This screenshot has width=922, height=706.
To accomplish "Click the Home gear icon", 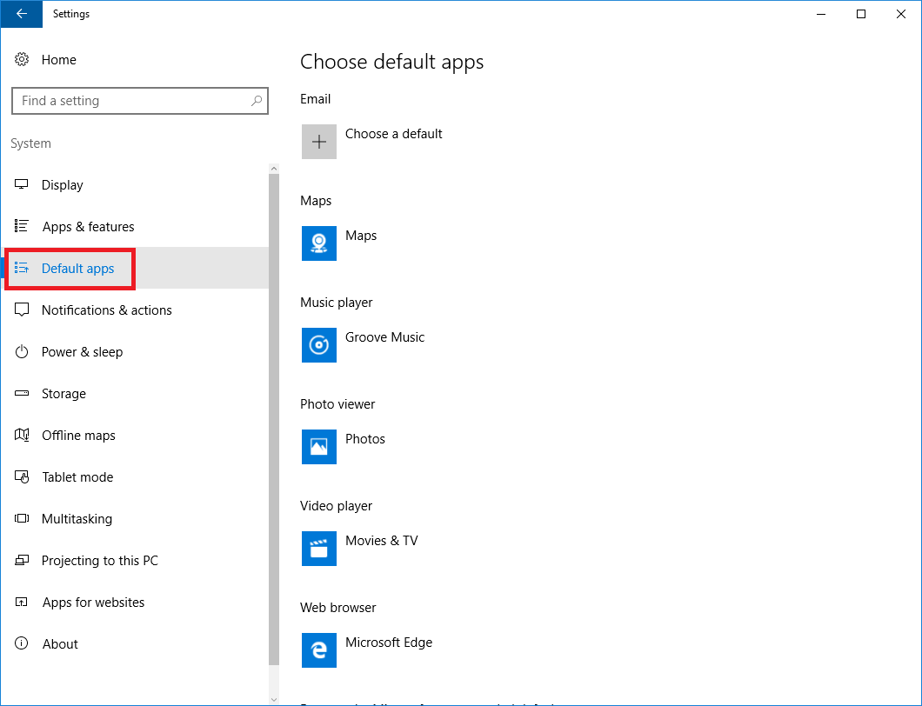I will coord(22,59).
